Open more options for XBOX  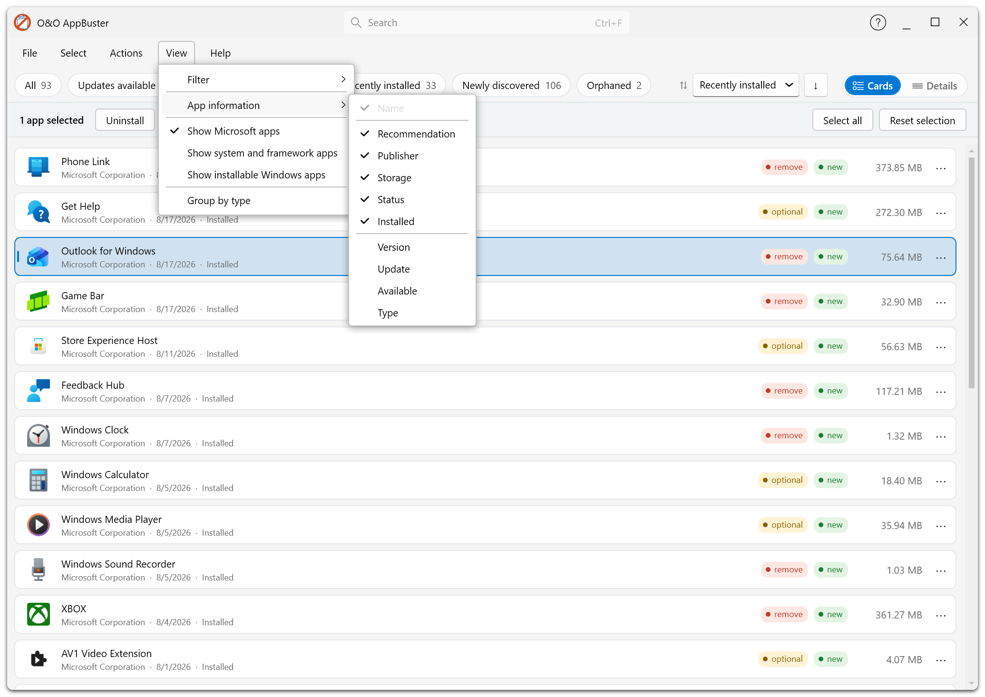pyautogui.click(x=941, y=615)
